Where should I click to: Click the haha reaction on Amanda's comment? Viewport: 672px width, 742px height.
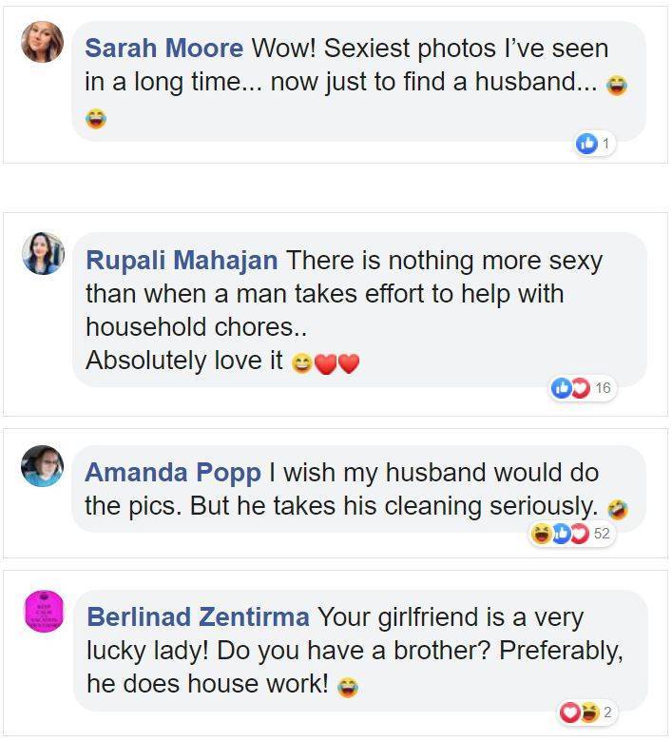[542, 534]
